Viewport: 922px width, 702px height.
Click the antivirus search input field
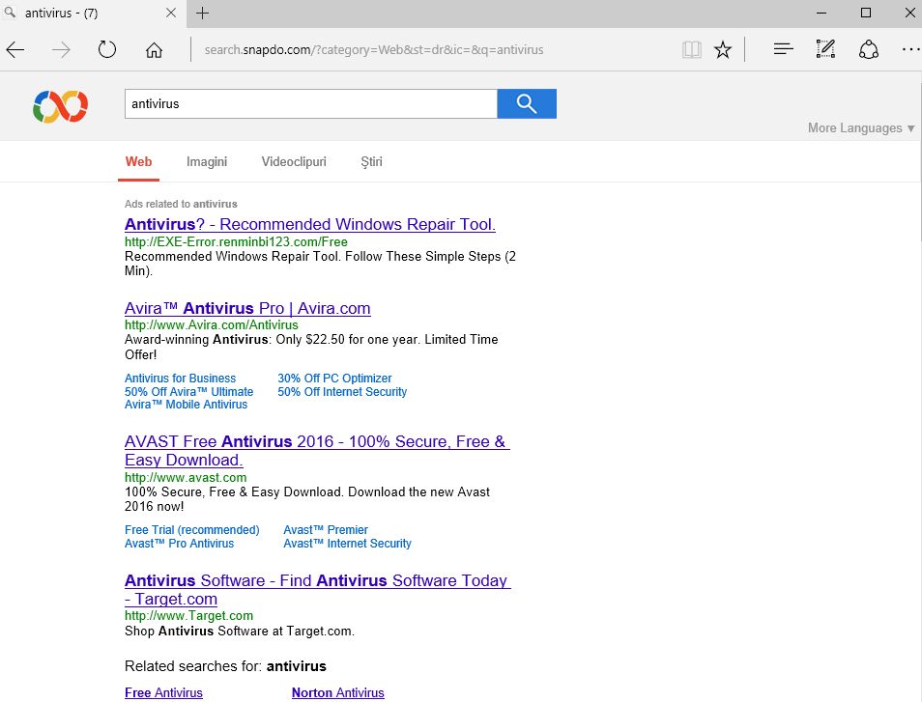311,104
